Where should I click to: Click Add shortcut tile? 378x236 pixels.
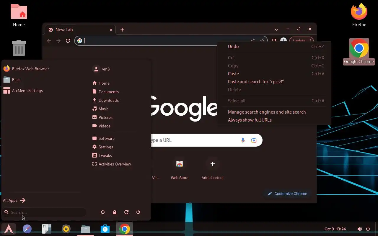click(x=213, y=169)
